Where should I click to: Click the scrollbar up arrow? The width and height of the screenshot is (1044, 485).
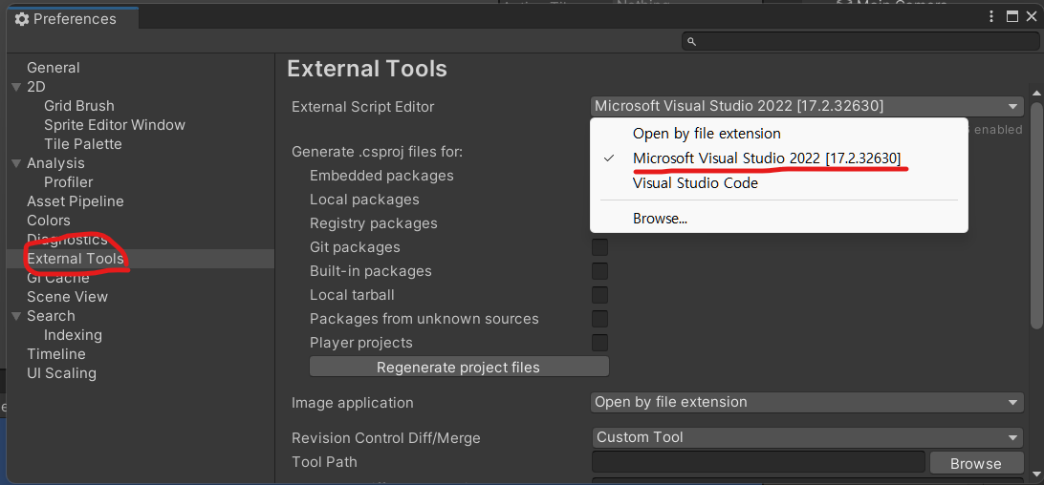1036,93
